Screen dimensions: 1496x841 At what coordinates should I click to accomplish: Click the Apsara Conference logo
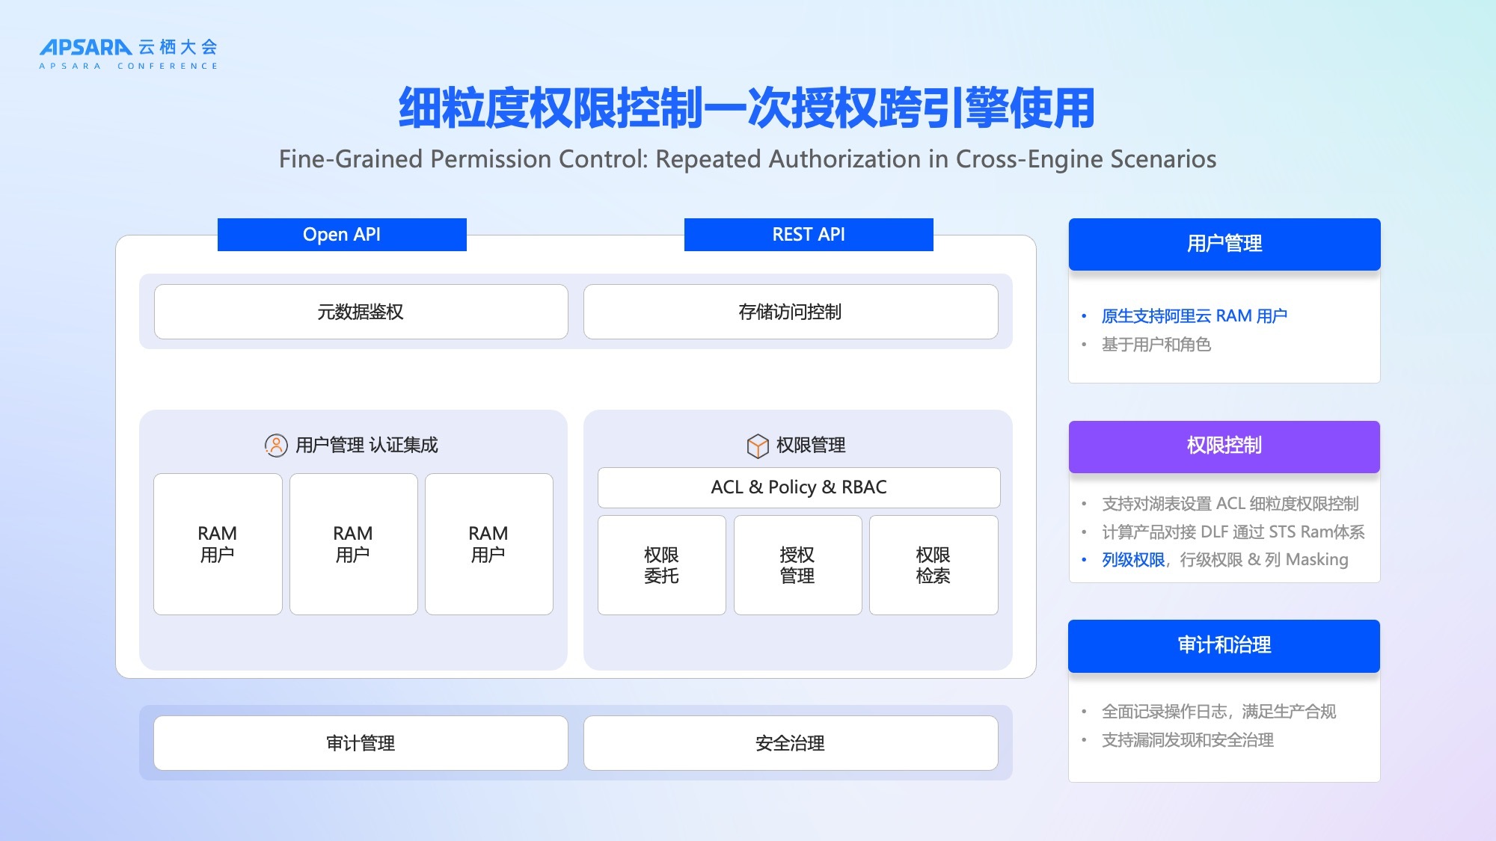click(x=129, y=53)
